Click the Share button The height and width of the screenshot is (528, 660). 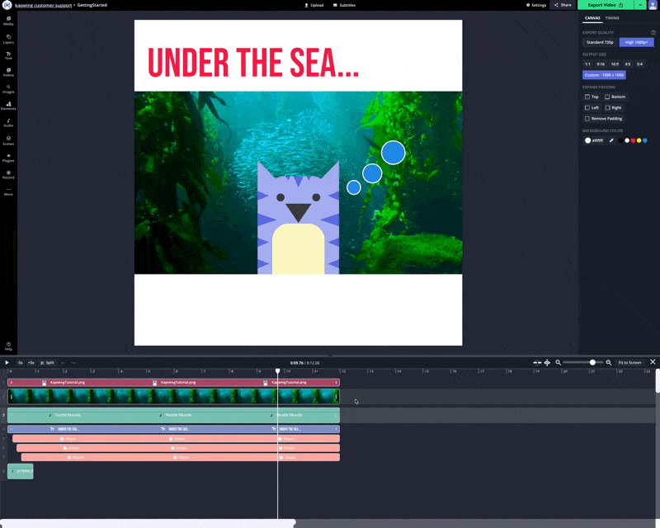563,5
